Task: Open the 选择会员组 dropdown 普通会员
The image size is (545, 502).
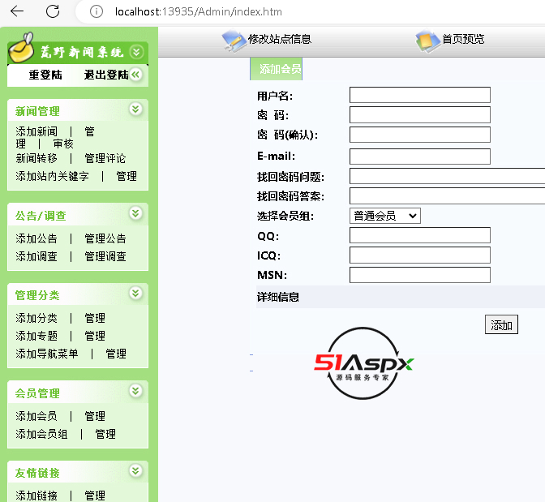Action: click(x=385, y=216)
